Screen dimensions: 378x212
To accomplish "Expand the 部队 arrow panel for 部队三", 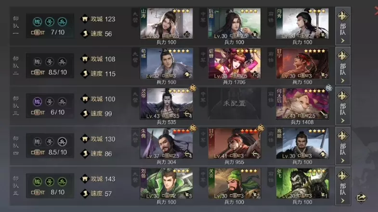I will coord(343,106).
